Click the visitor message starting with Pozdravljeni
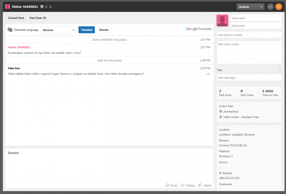Image resolution: width=286 pixels, height=194 pixels. tap(44, 53)
